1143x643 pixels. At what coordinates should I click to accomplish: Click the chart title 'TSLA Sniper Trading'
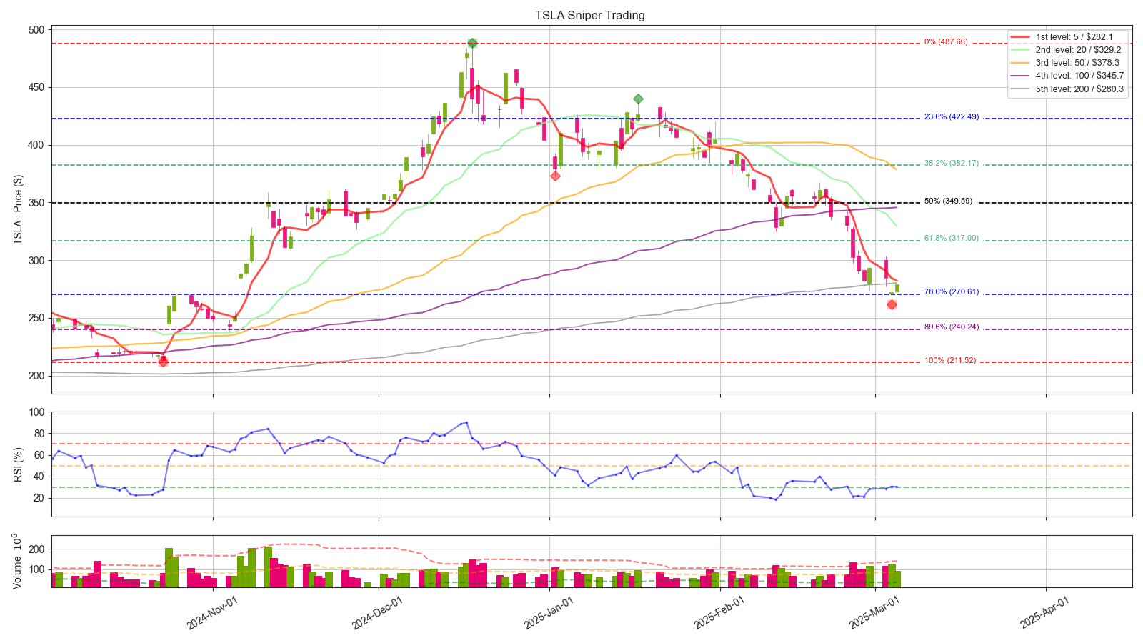pos(590,15)
